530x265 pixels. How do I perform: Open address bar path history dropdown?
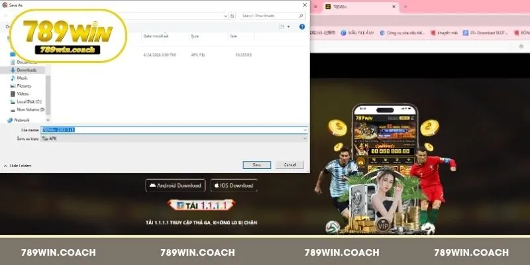[225, 15]
